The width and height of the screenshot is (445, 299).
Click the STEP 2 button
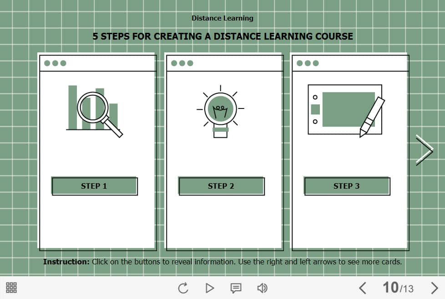221,186
